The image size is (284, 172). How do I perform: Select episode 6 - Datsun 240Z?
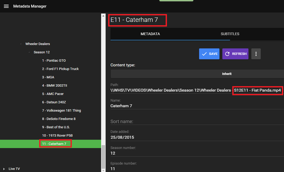(54, 102)
